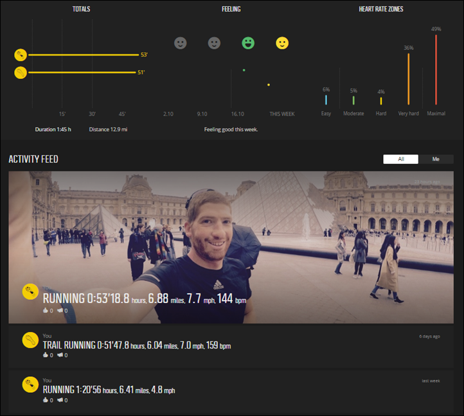Select the green smiley for week 16.10
This screenshot has width=464, height=416.
coord(248,43)
